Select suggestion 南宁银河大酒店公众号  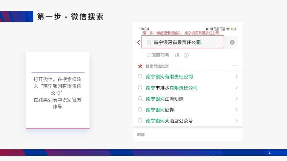point(188,121)
